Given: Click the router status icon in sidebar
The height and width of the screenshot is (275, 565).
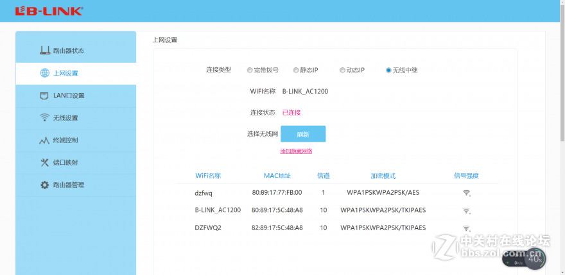Looking at the screenshot, I should click(x=44, y=51).
